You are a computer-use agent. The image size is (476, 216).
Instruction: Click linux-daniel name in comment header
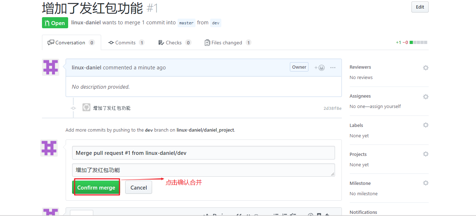coord(86,68)
